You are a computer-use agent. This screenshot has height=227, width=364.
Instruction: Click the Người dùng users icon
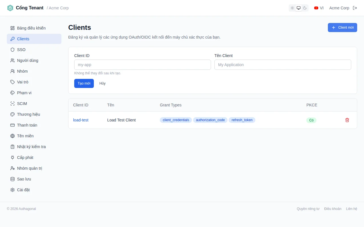click(13, 60)
